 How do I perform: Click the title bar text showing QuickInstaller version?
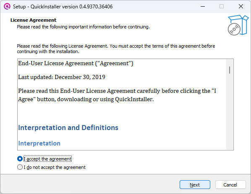pos(63,7)
